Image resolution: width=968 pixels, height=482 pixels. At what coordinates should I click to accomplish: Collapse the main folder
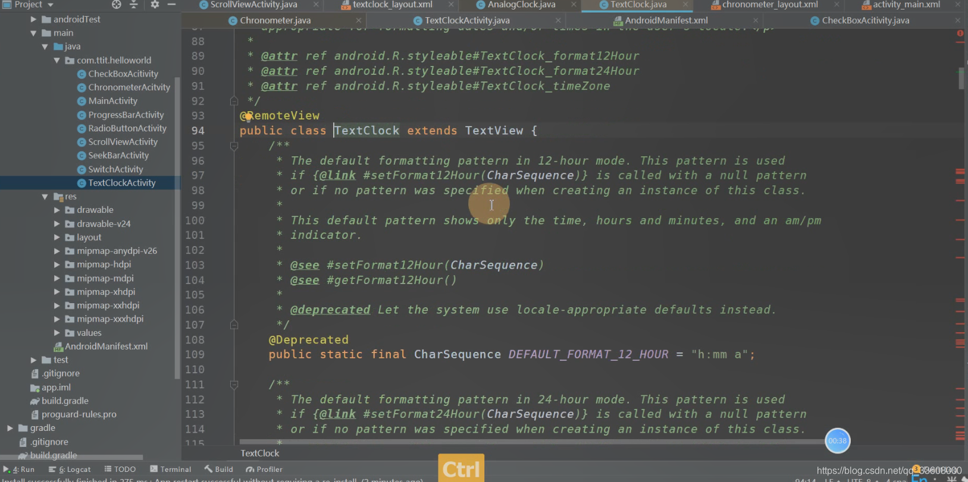coord(33,33)
